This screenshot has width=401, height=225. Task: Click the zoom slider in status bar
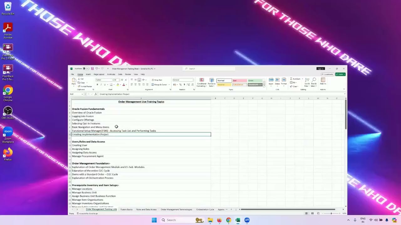[331, 213]
